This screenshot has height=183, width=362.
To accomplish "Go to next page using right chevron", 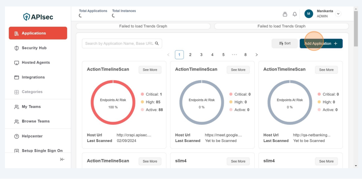I will click(257, 55).
